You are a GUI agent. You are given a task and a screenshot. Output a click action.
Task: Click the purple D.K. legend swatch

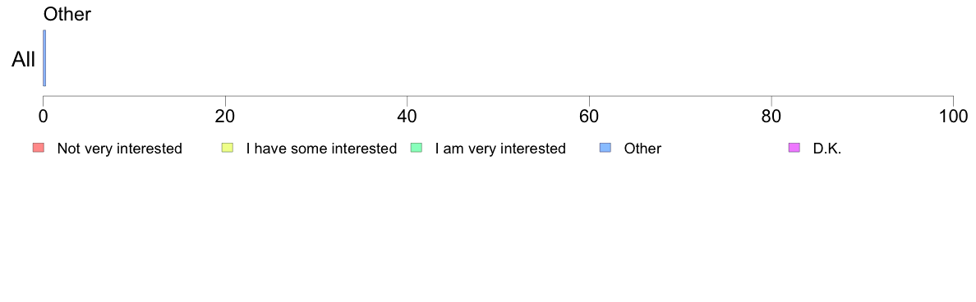click(x=794, y=148)
